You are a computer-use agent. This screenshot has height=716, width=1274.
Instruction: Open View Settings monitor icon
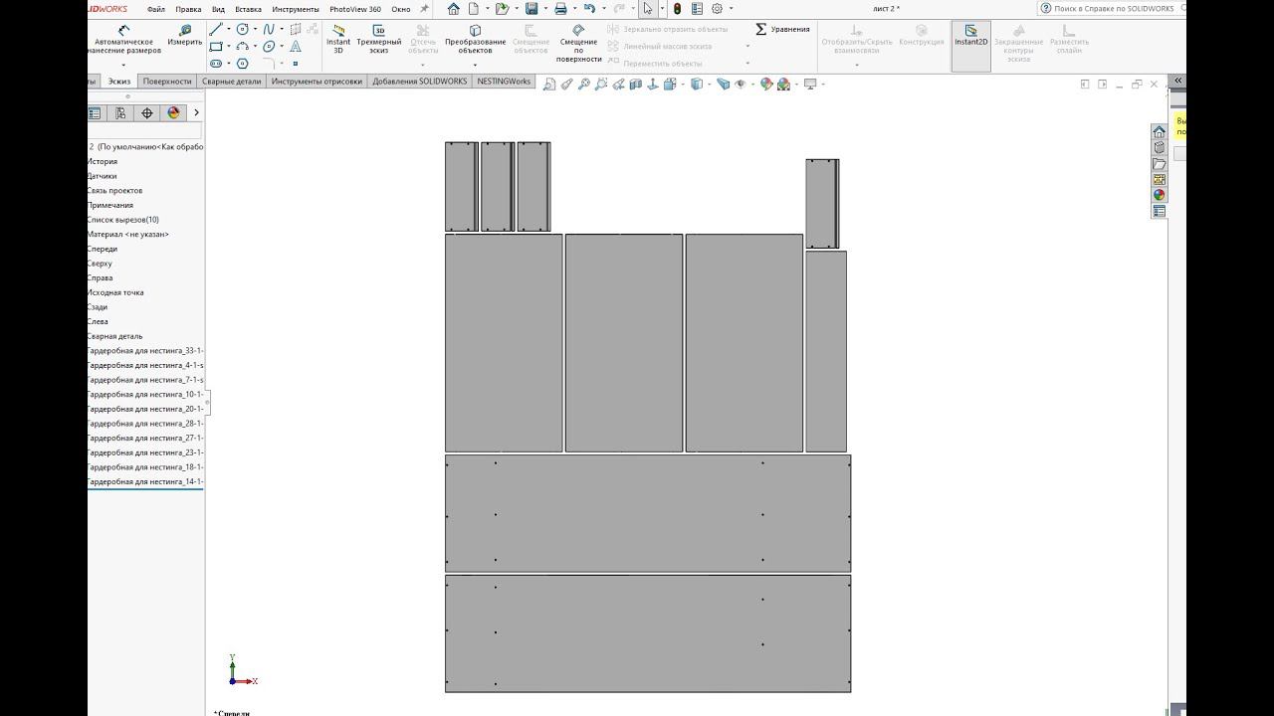pos(810,85)
